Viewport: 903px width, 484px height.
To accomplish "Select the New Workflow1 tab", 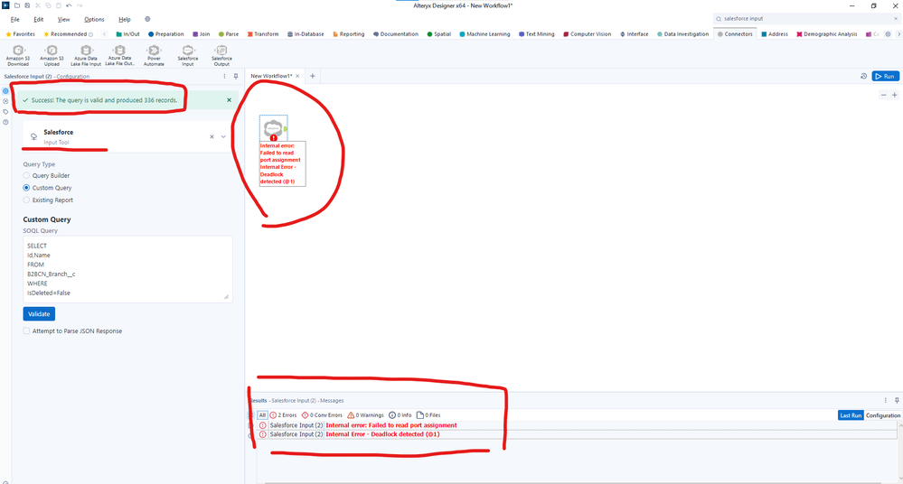I will (271, 76).
